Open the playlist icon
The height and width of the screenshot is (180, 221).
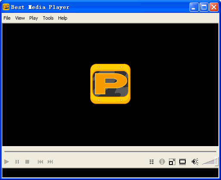pyautogui.click(x=152, y=162)
